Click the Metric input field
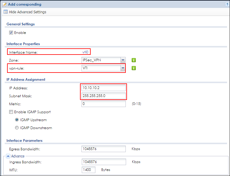The height and width of the screenshot is (176, 230). pos(103,104)
